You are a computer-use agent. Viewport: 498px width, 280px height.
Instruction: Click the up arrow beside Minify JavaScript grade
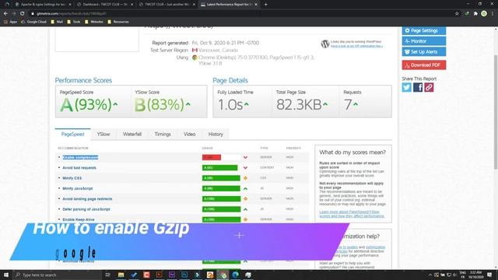click(x=245, y=188)
